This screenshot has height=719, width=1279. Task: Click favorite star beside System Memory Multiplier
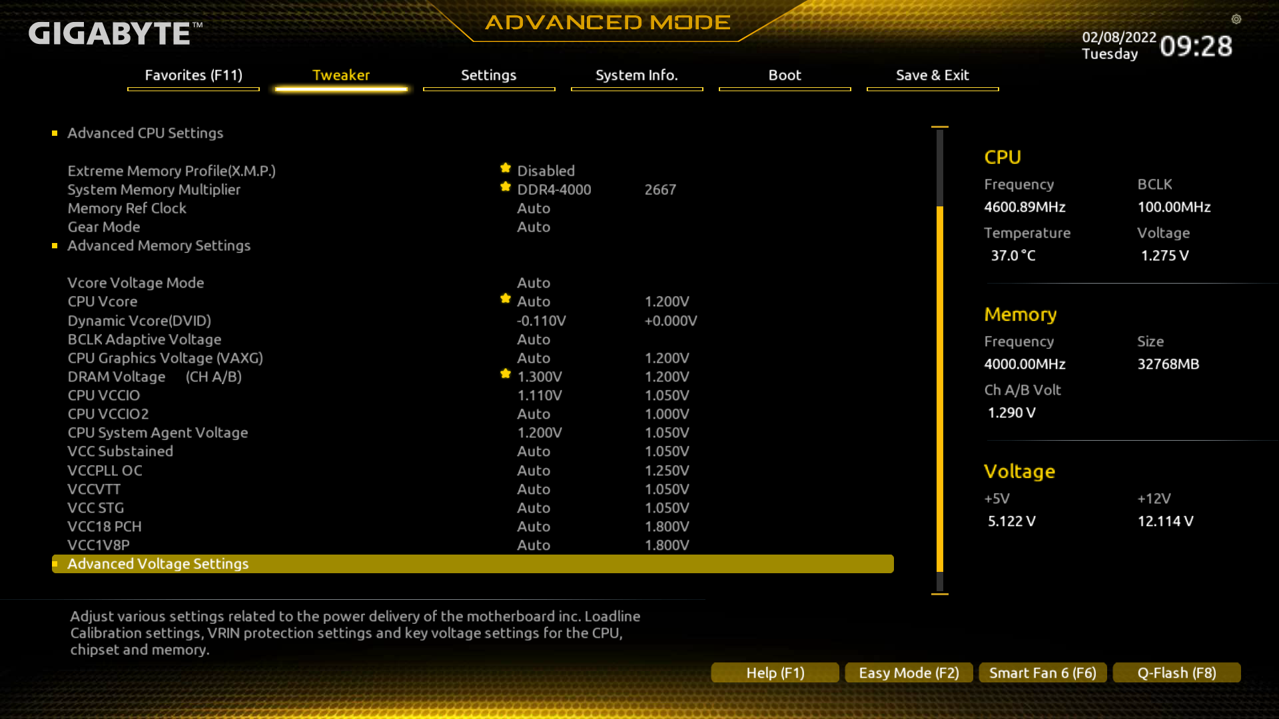506,187
